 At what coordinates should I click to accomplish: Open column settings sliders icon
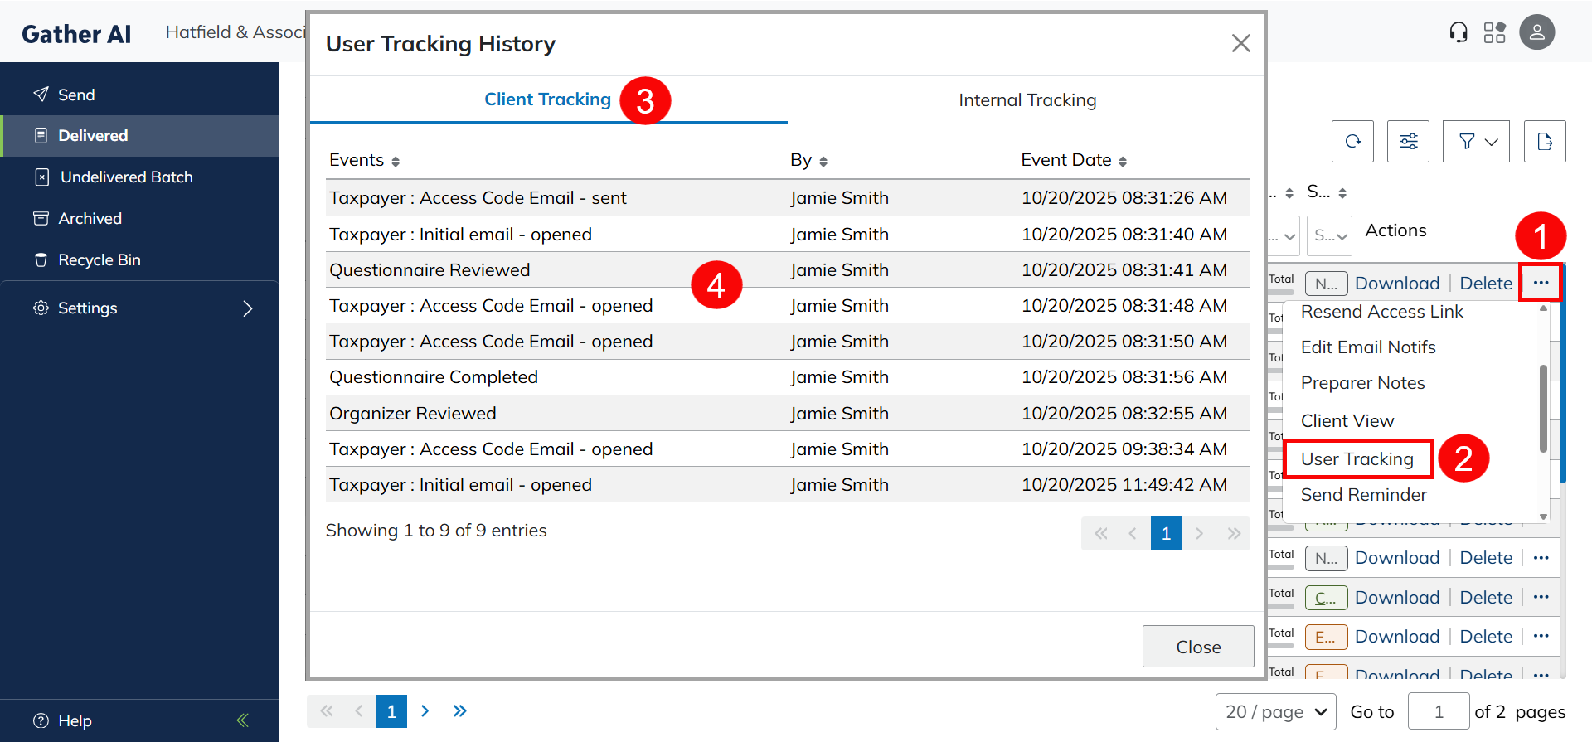point(1408,142)
